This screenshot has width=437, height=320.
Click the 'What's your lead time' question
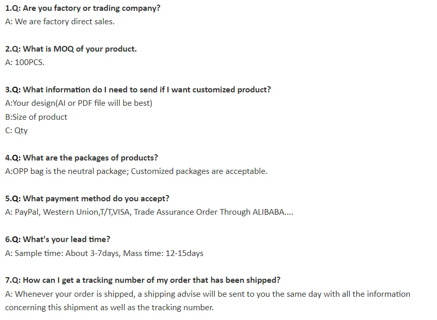58,239
